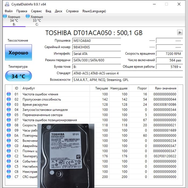Screen dimensions: 188x188
Task: Click the disk title TOSHIBA DT01ACA050
Action: 94,33
